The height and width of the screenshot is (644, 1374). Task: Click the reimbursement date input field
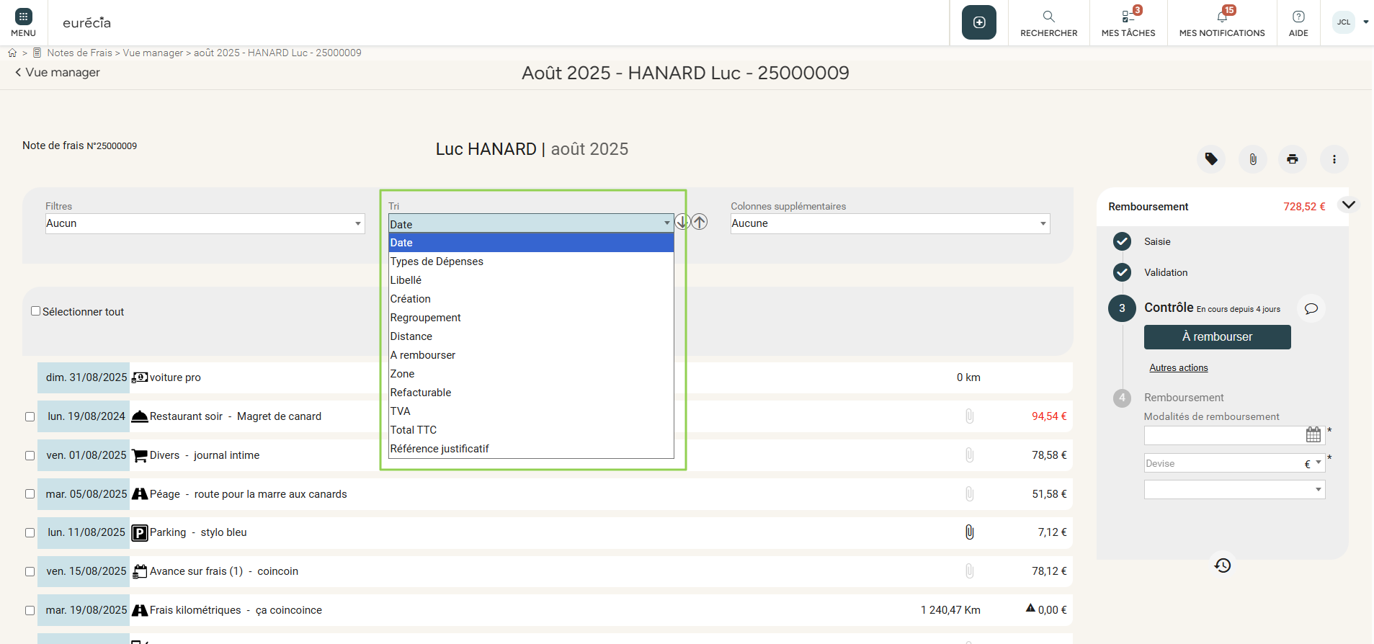[x=1223, y=435]
